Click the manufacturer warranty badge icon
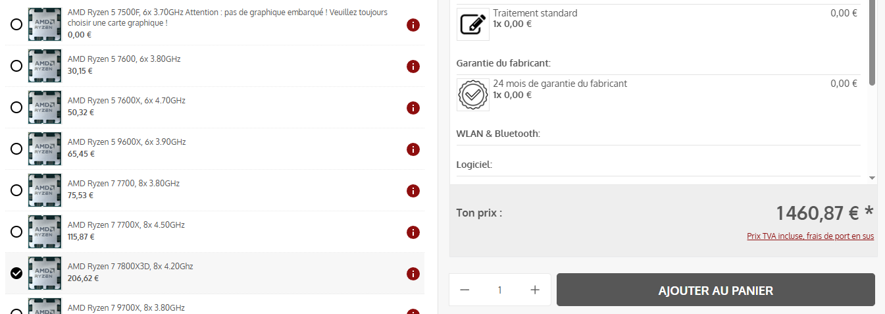 coord(473,95)
